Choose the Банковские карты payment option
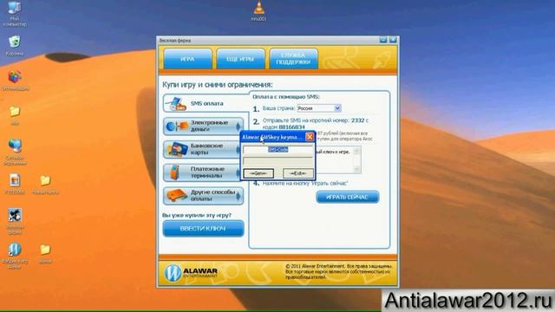 click(203, 149)
